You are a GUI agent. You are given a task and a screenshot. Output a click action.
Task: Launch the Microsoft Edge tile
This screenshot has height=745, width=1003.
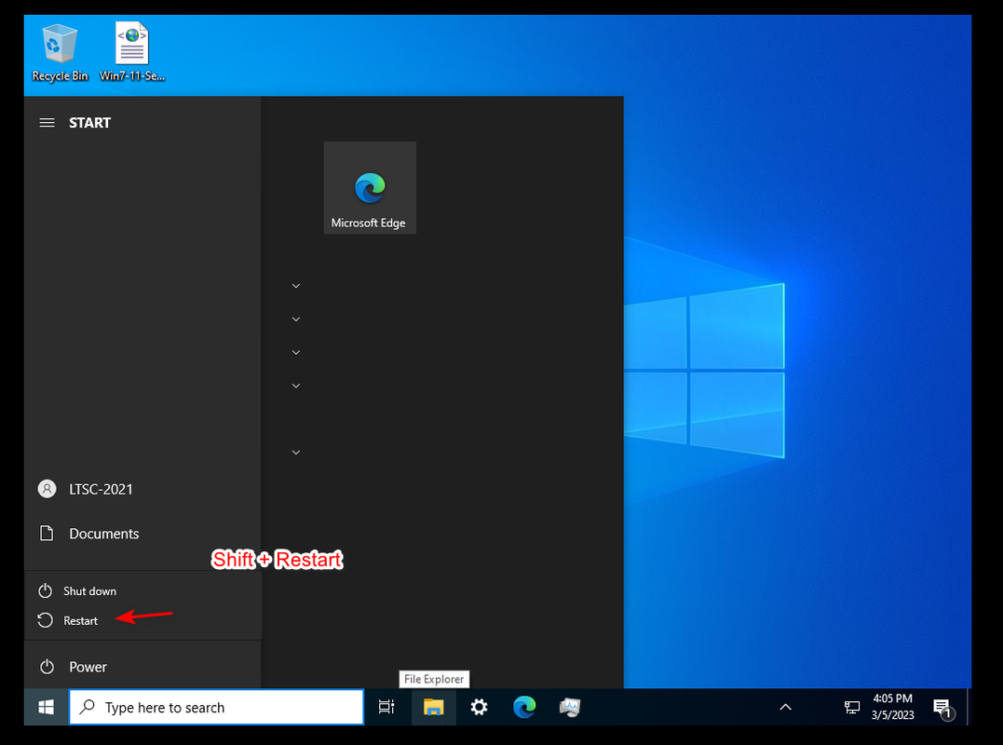370,187
